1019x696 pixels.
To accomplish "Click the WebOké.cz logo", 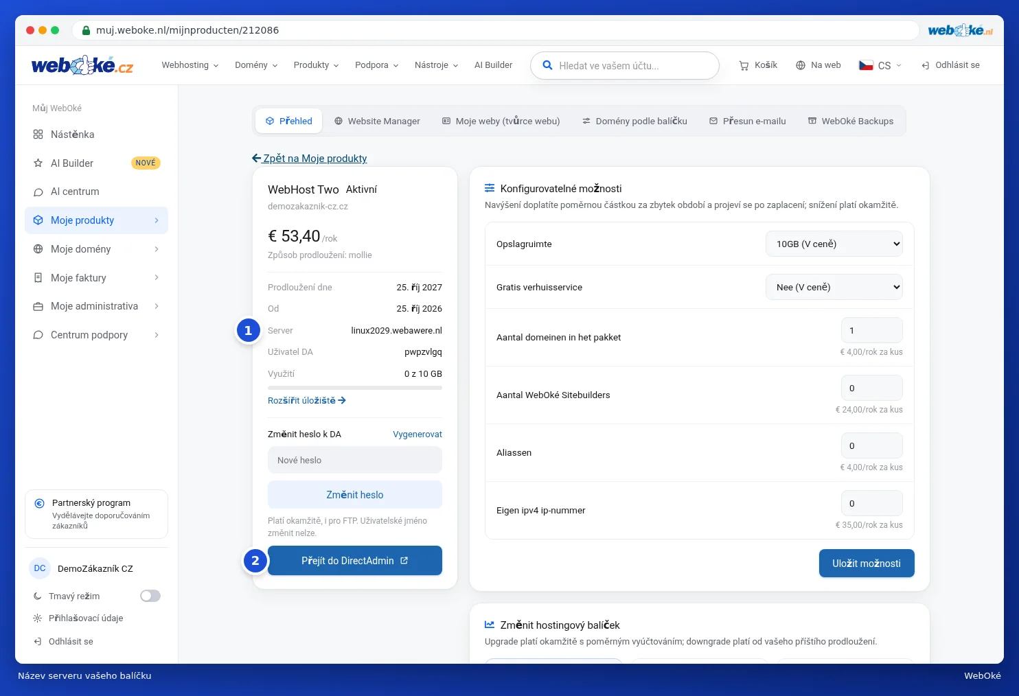I will 82,65.
